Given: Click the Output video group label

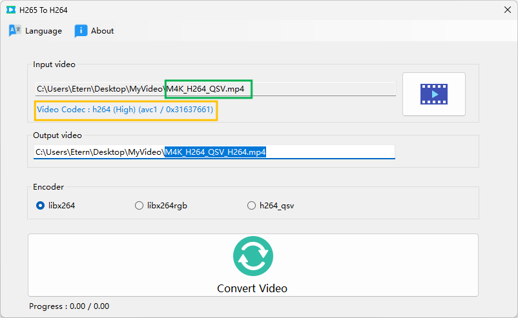Looking at the screenshot, I should [x=57, y=135].
